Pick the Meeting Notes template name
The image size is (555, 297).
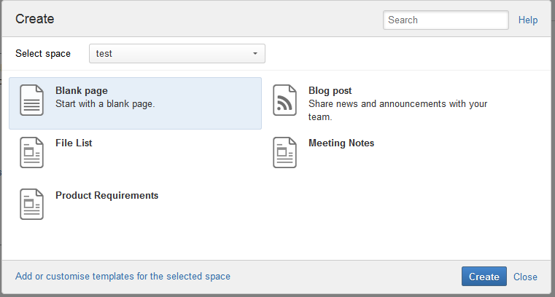click(x=341, y=143)
